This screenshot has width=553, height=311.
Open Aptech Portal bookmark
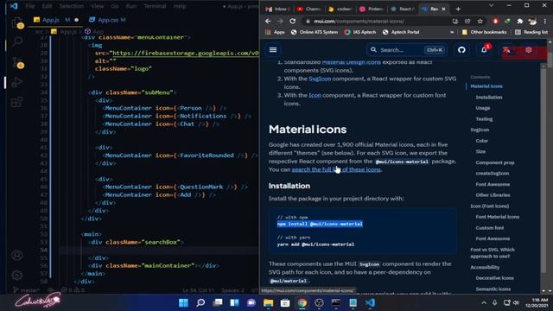click(x=401, y=32)
